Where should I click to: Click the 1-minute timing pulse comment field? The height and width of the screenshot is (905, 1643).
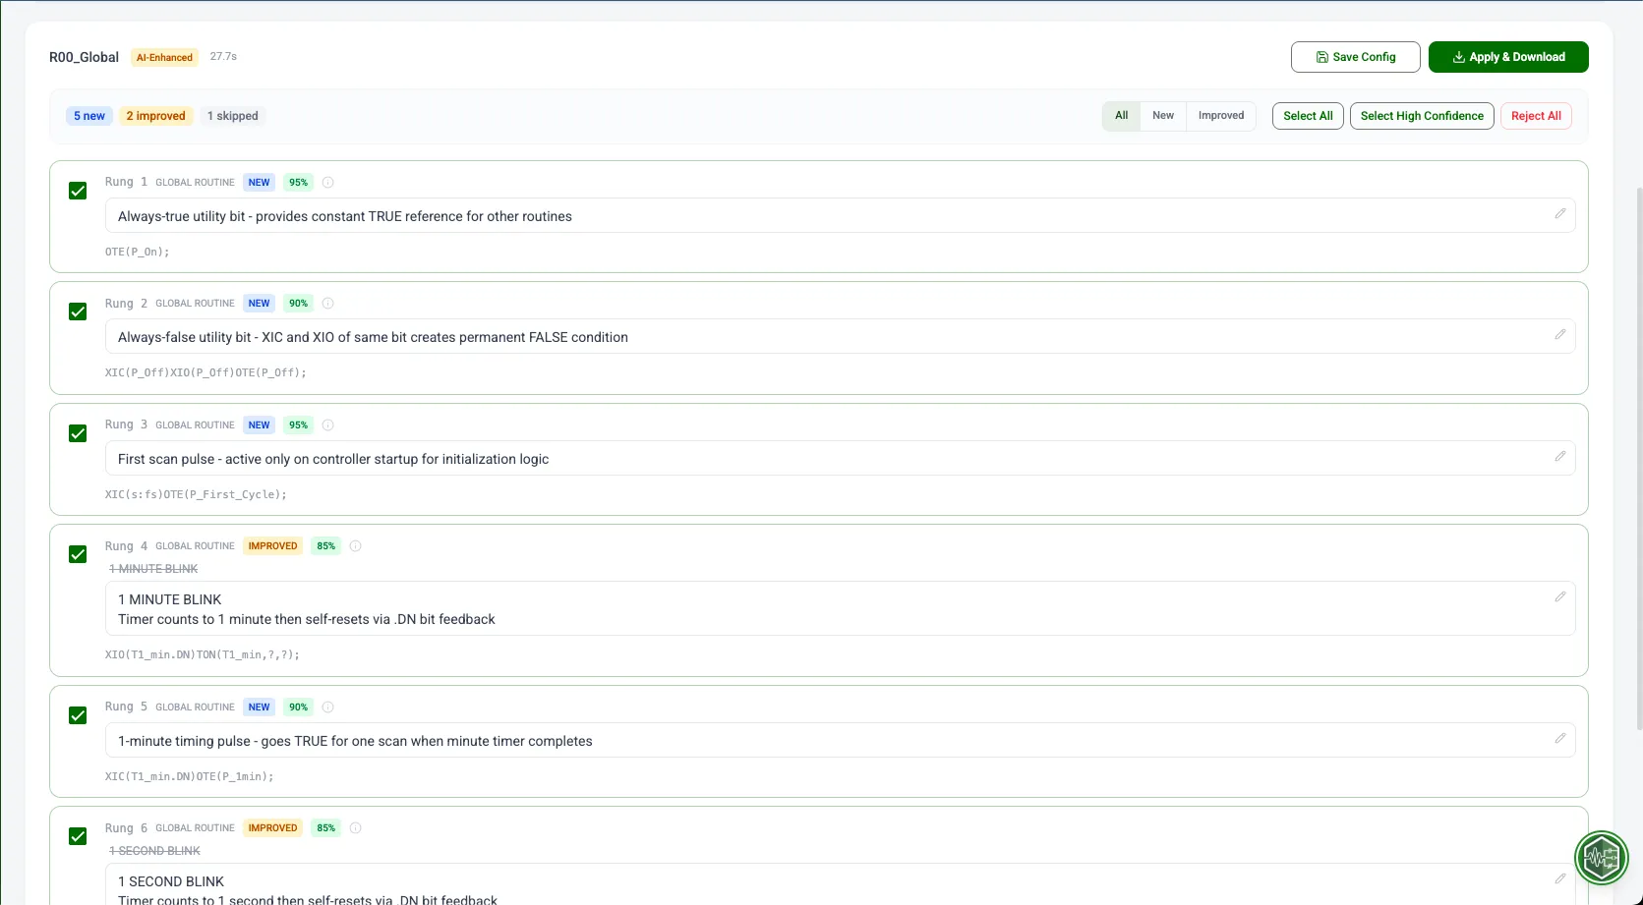pyautogui.click(x=840, y=741)
